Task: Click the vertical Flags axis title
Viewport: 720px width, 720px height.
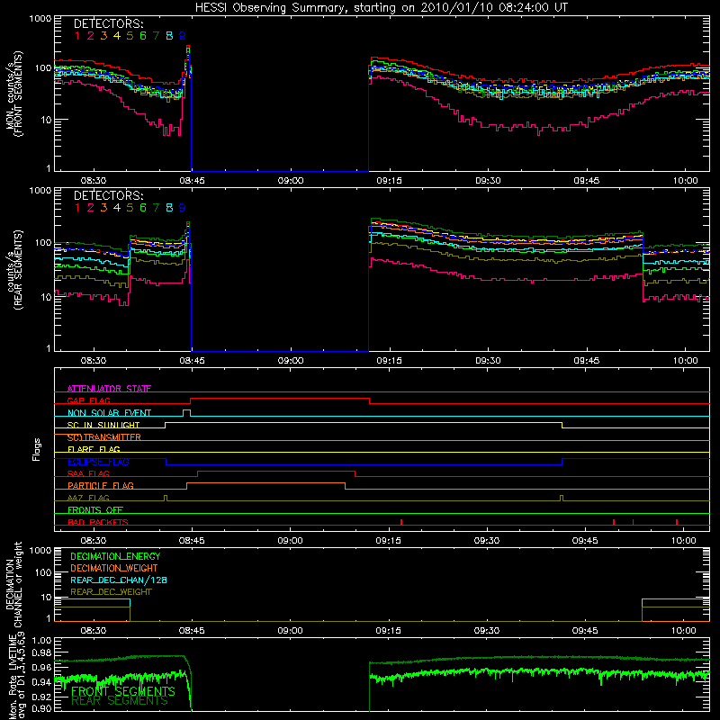Action: click(37, 449)
